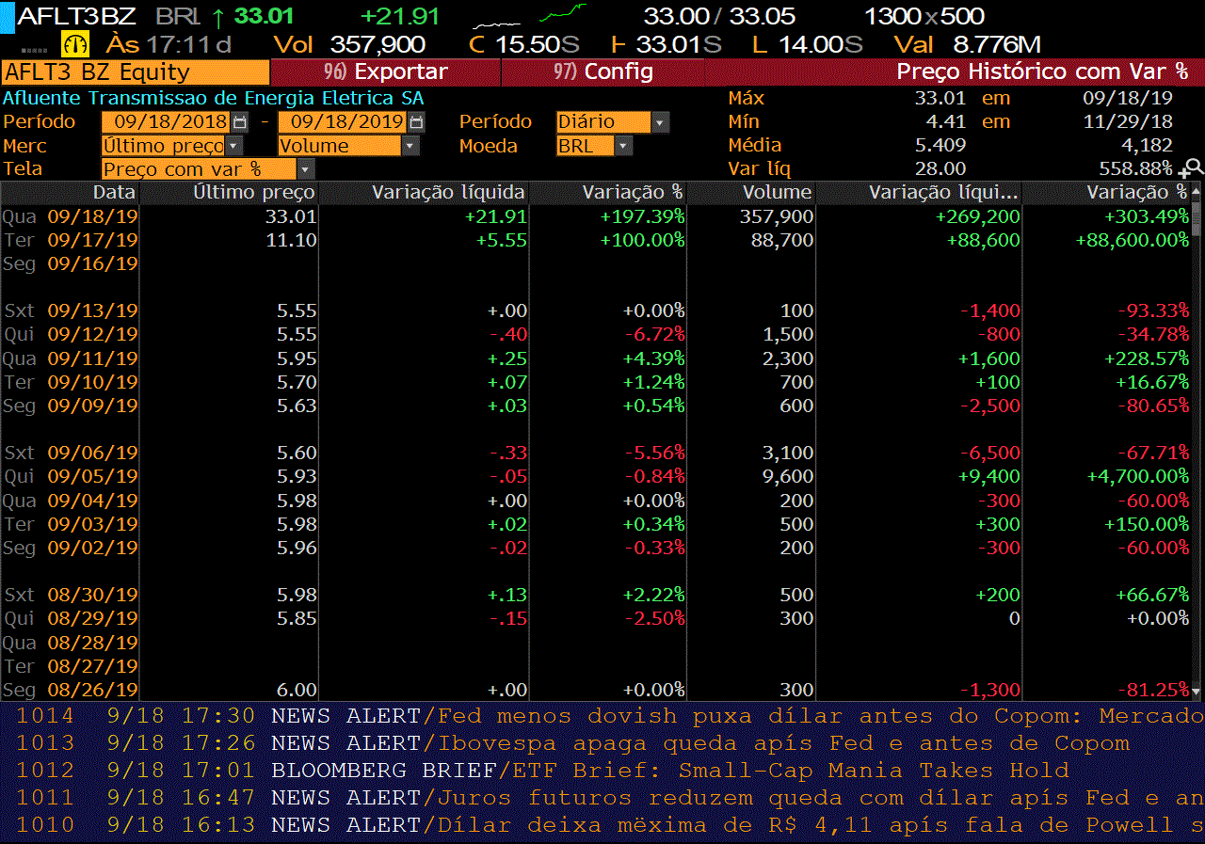This screenshot has height=844, width=1205.
Task: Open the BRL currency dropdown
Action: [x=623, y=146]
